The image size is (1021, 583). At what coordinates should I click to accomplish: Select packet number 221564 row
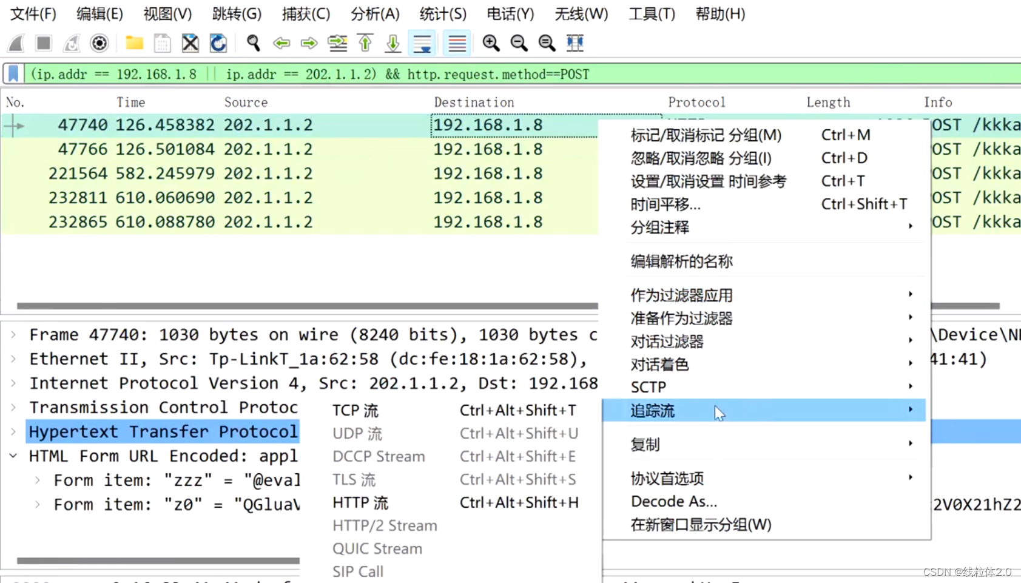[x=300, y=174]
